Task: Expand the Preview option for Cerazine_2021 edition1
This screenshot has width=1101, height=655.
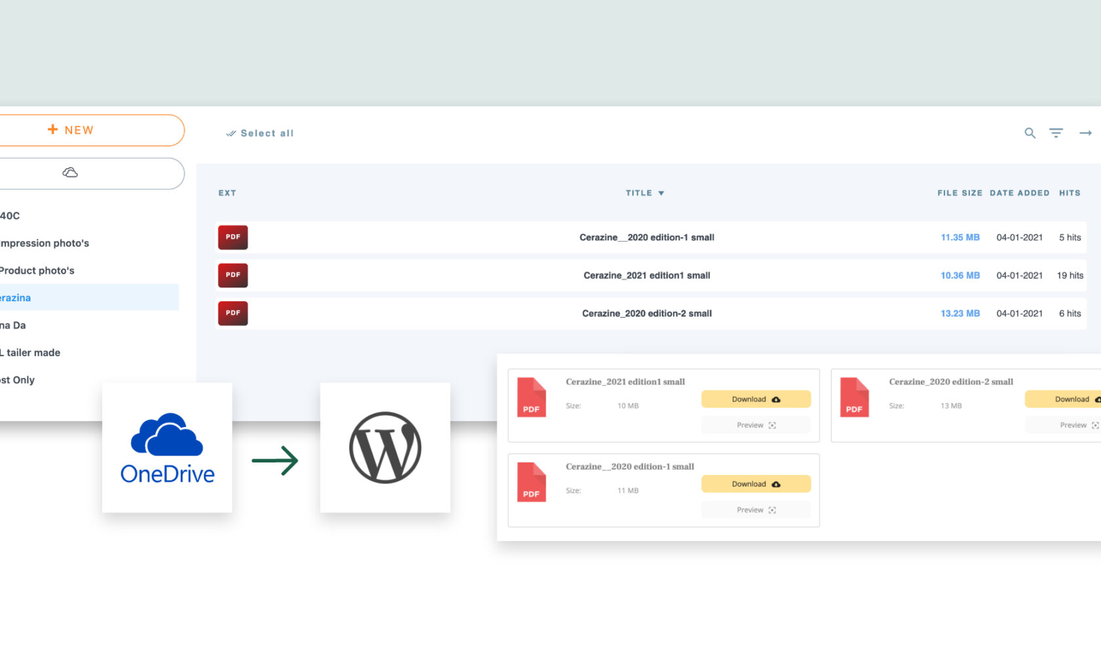Action: [x=756, y=424]
